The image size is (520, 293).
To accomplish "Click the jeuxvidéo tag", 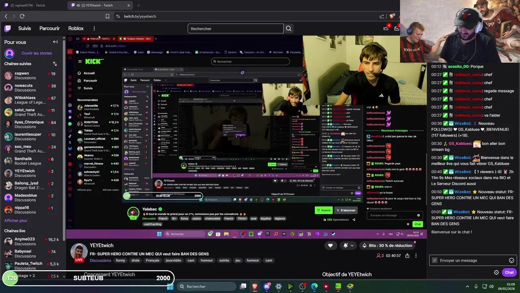I will pos(173,260).
